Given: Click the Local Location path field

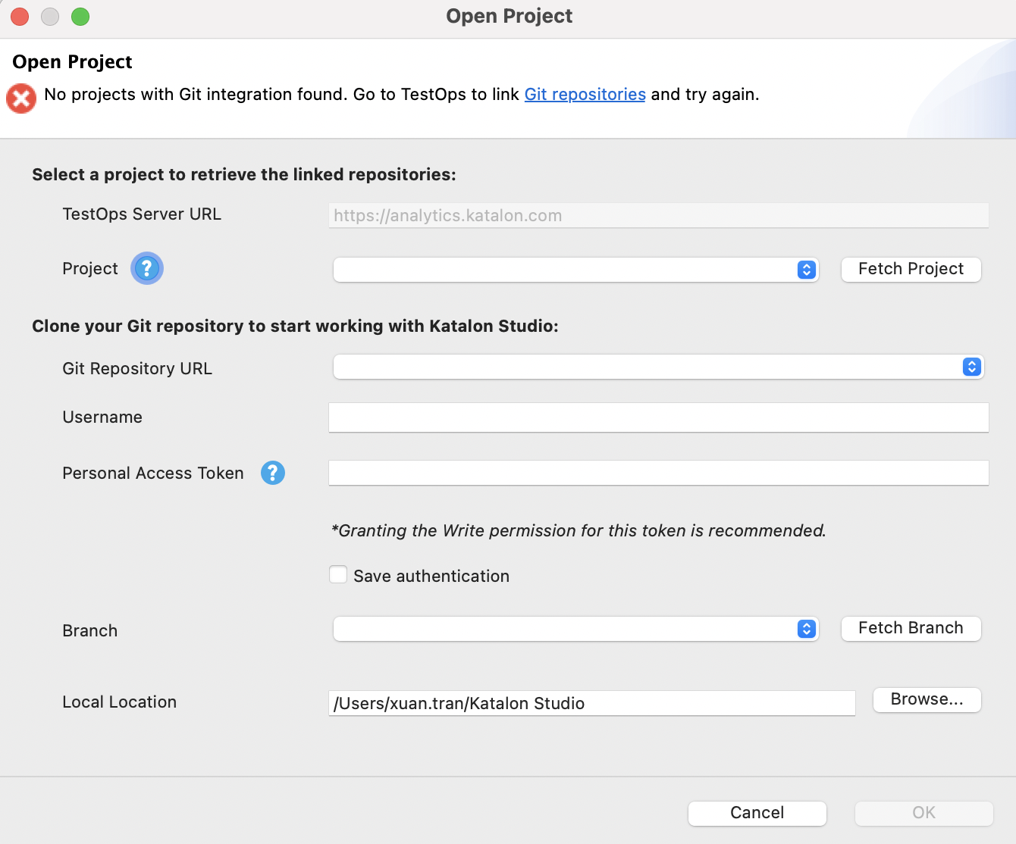Looking at the screenshot, I should pos(591,703).
